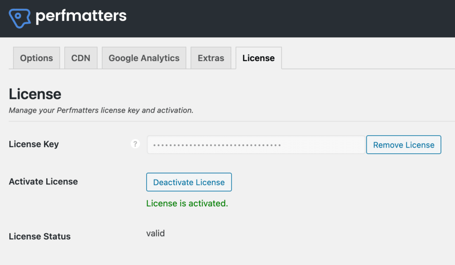The width and height of the screenshot is (455, 265).
Task: Focus the masked License Key input field
Action: click(256, 144)
